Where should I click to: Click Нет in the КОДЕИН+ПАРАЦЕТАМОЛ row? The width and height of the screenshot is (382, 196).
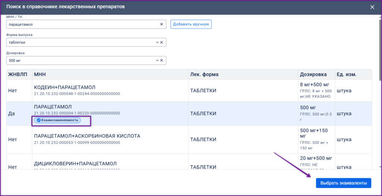tap(12, 91)
